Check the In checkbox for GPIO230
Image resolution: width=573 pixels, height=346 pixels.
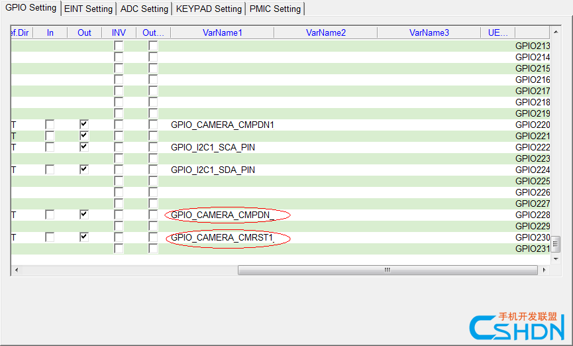coord(50,237)
